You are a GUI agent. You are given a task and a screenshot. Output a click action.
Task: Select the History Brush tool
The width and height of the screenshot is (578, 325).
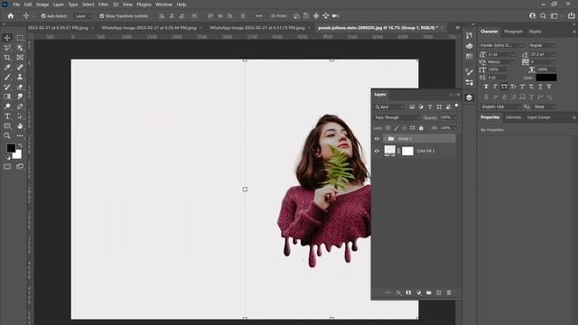pos(7,87)
